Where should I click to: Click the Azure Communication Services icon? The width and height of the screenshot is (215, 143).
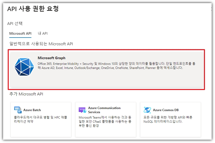[82, 110]
